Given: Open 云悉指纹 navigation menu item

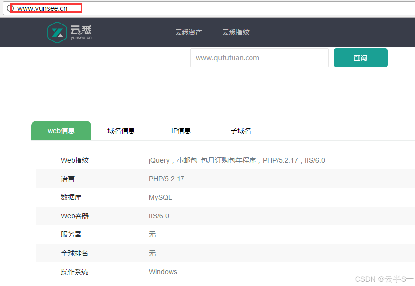Looking at the screenshot, I should (x=236, y=32).
